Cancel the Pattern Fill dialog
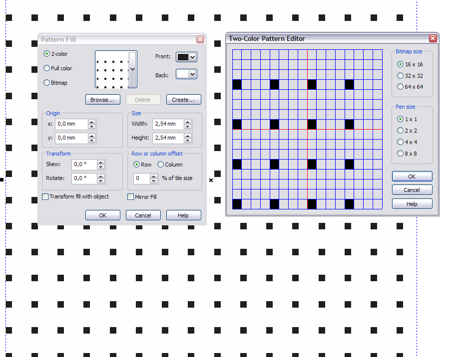 tap(143, 215)
